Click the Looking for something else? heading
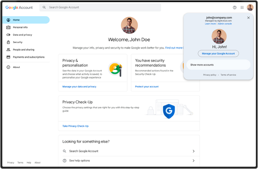This screenshot has width=258, height=169. [86, 141]
